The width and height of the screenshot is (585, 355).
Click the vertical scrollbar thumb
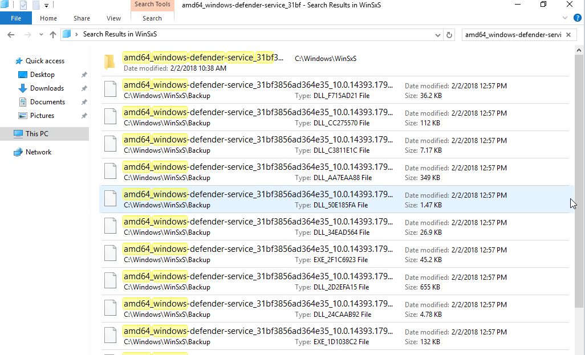[579, 181]
